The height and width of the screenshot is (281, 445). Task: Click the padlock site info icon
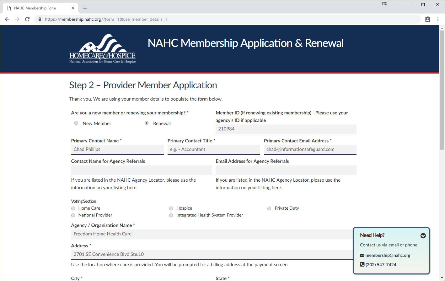[x=40, y=19]
